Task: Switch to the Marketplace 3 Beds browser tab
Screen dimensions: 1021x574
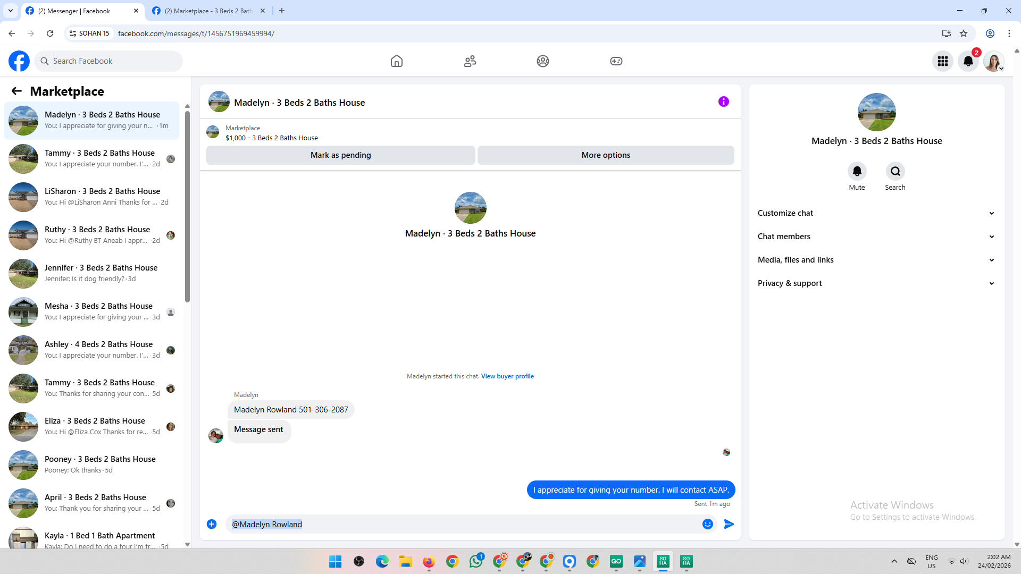Action: (x=208, y=11)
